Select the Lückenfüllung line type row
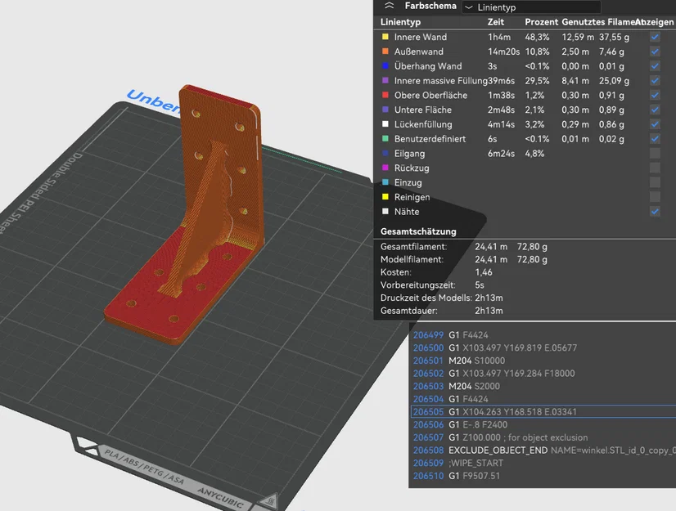Screen dimensions: 676x511 (x=525, y=124)
